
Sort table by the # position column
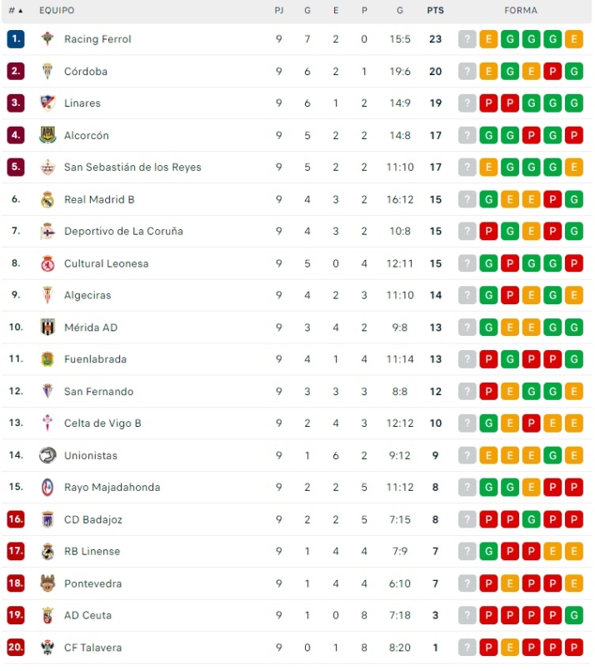pos(15,11)
